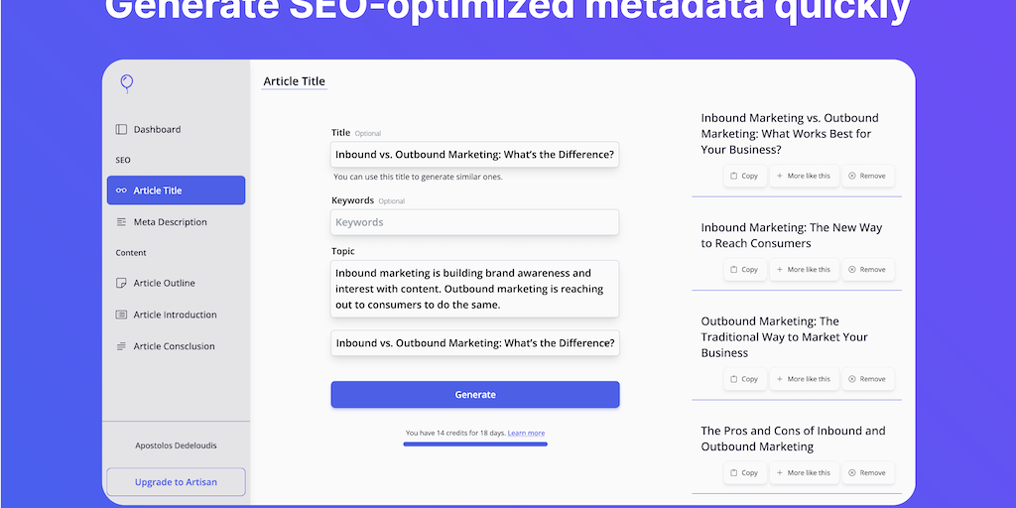The image size is (1016, 508).
Task: Click the Meta Description lines icon
Action: coord(121,222)
